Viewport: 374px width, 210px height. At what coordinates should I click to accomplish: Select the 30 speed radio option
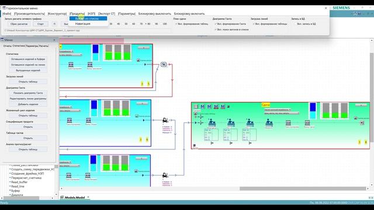click(111, 24)
